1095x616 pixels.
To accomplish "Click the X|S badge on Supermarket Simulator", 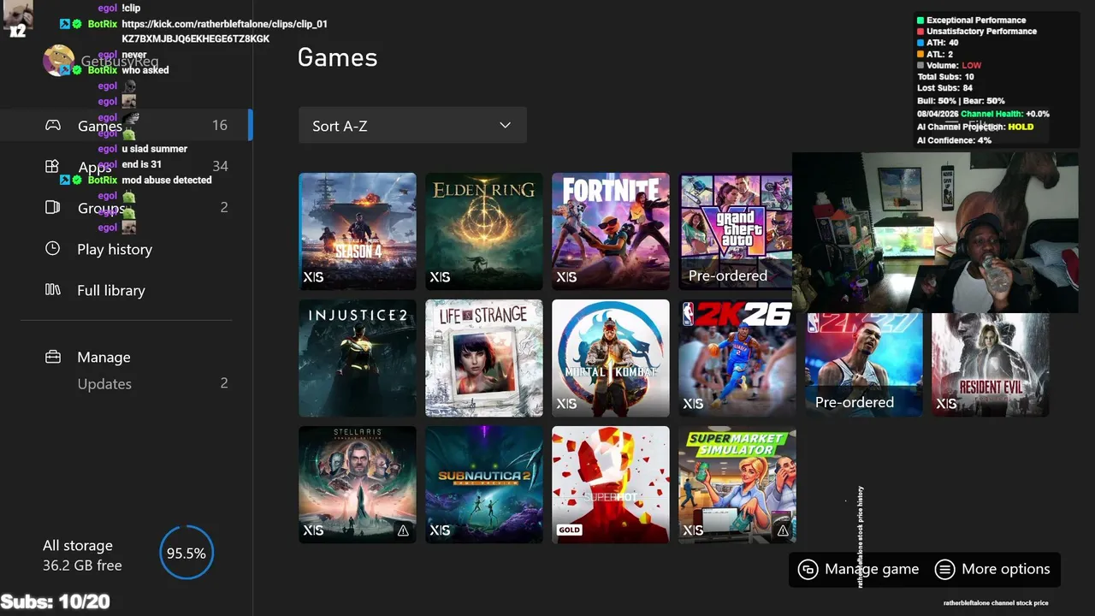I will (693, 530).
